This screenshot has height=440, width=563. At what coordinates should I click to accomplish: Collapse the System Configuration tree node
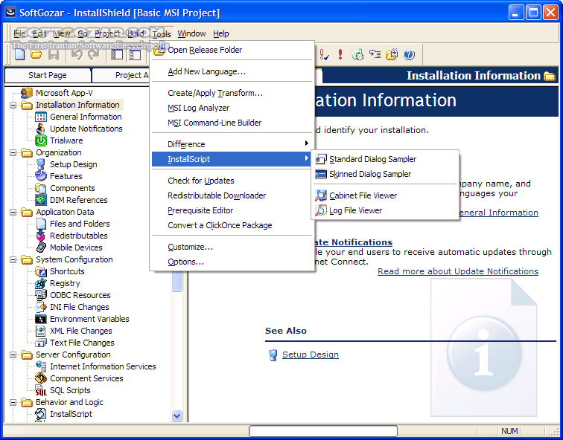(13, 259)
